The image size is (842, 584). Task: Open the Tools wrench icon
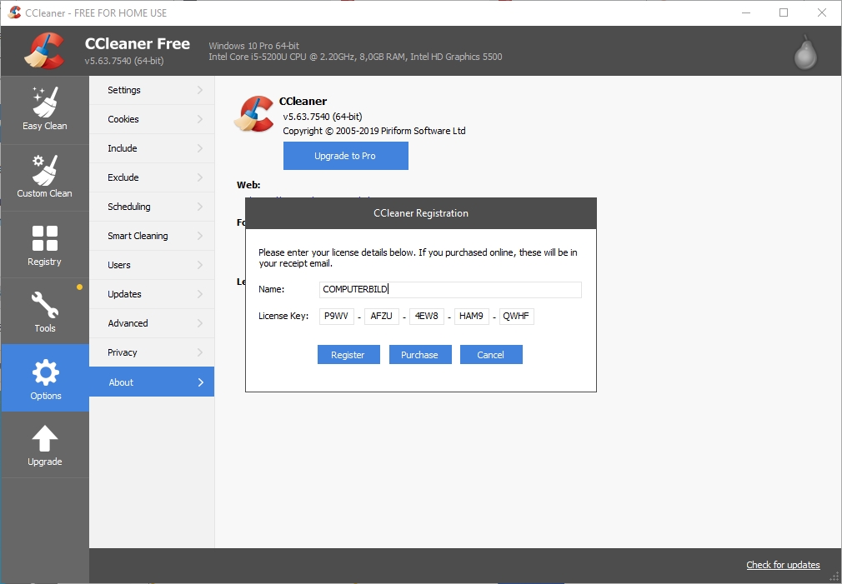[44, 303]
